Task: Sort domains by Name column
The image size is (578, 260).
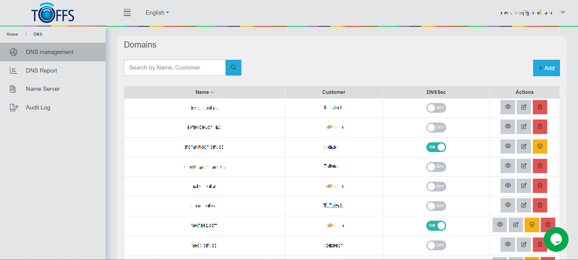Action: [204, 92]
